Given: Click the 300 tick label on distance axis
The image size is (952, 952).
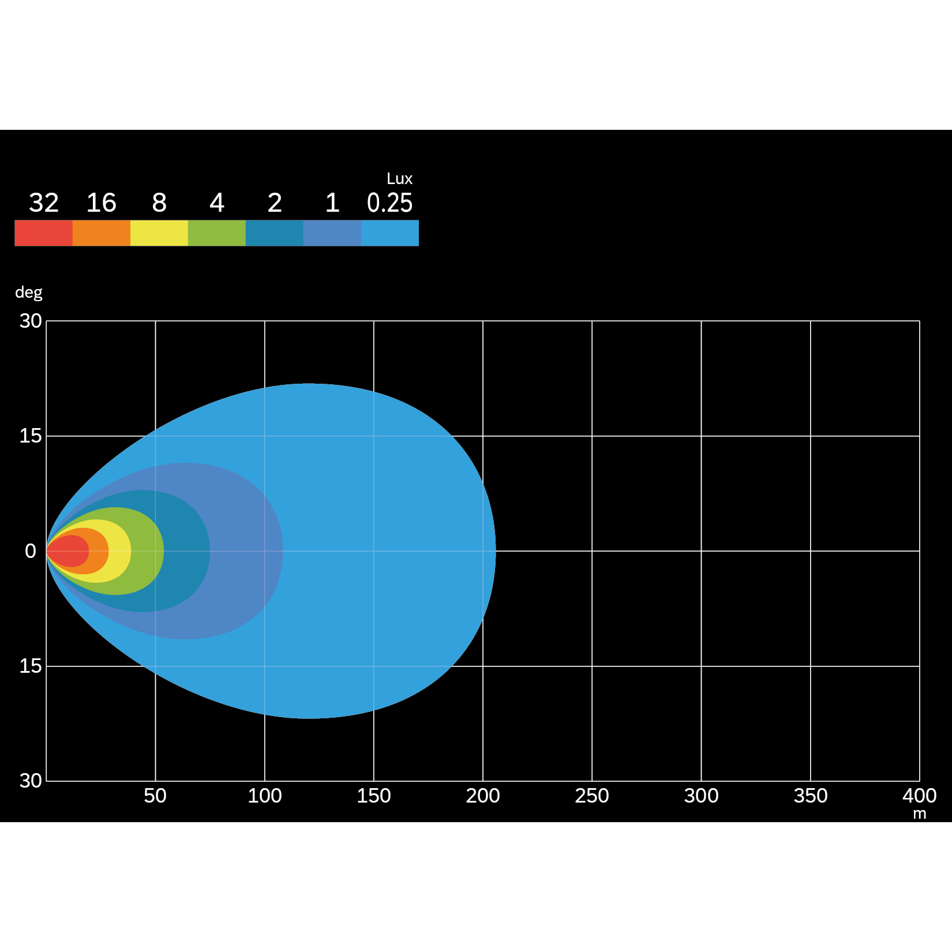Looking at the screenshot, I should coord(701,796).
